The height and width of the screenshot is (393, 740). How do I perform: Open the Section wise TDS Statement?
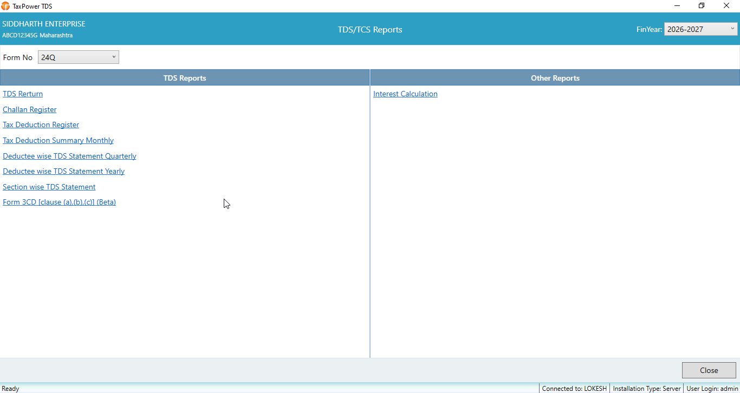(49, 187)
